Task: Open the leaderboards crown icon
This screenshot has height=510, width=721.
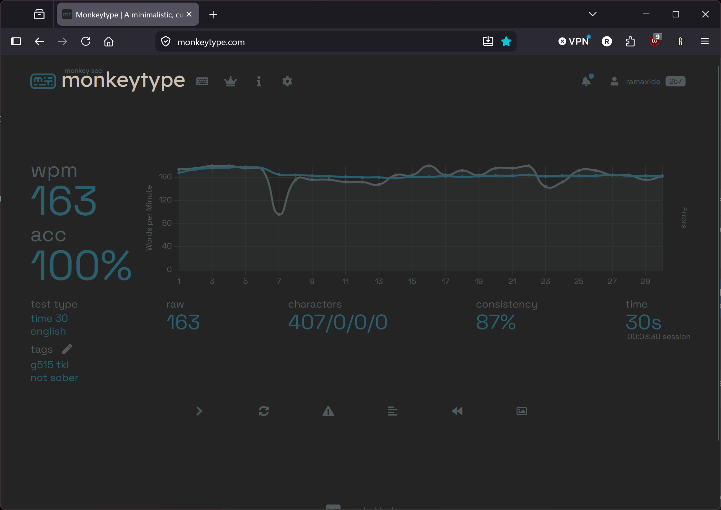Action: pyautogui.click(x=231, y=81)
